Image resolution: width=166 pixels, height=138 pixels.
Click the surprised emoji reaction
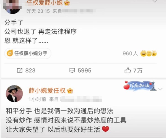(x=154, y=53)
